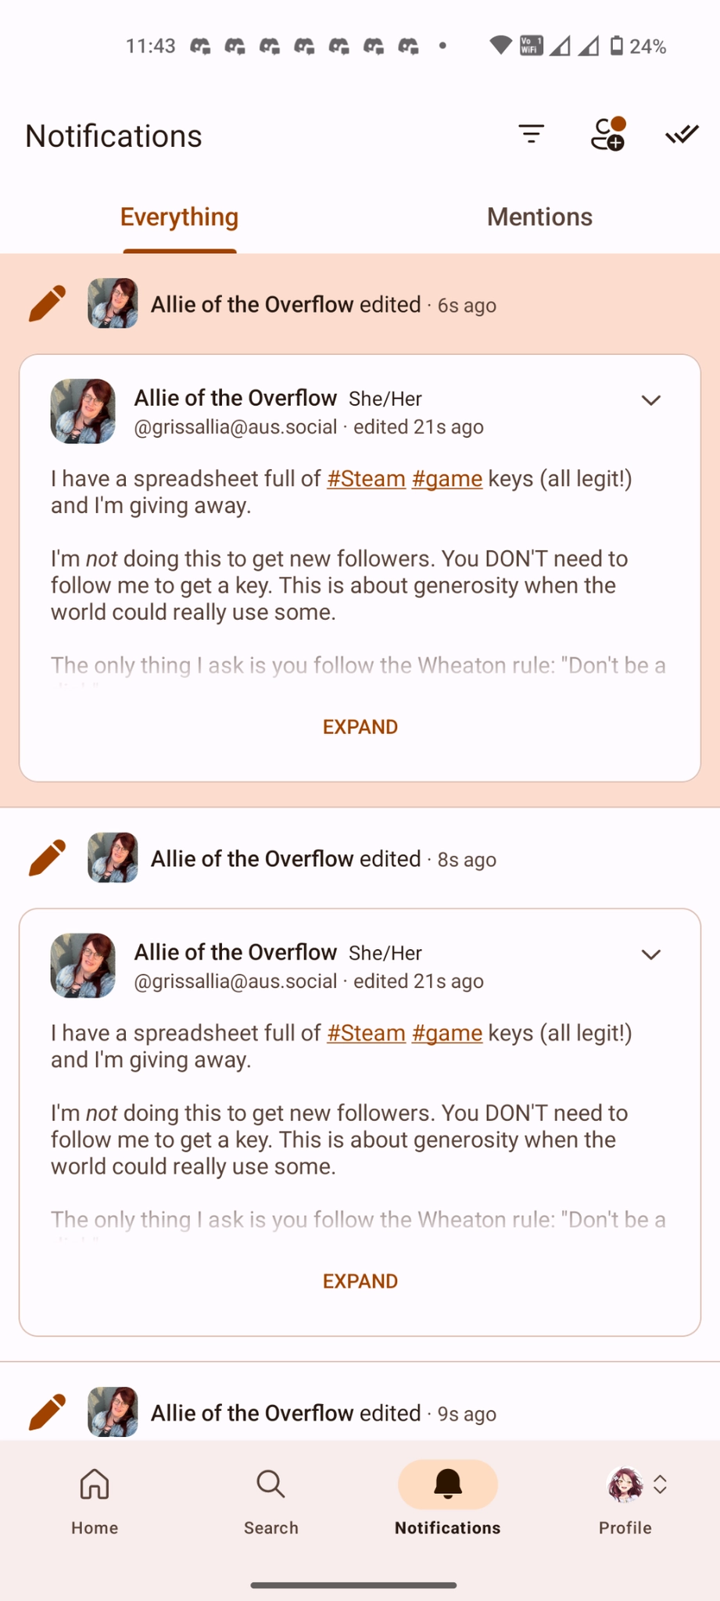
Task: Open the account switcher arrows beside Profile
Action: (661, 1485)
